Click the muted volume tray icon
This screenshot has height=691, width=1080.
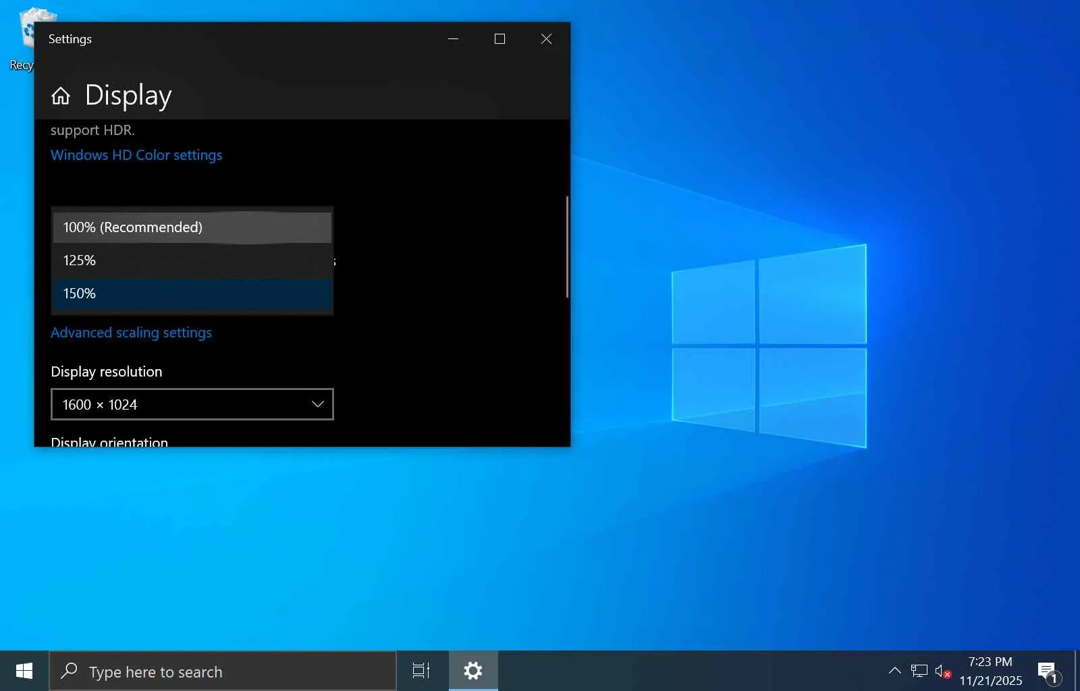click(943, 671)
